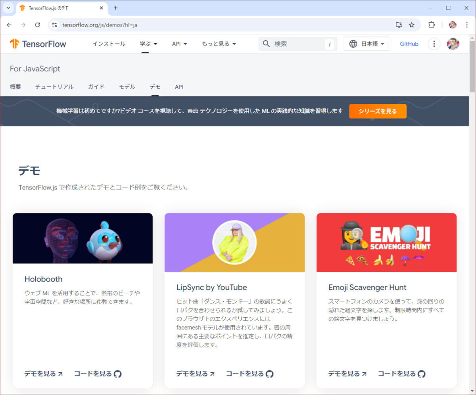The height and width of the screenshot is (395, 476).
Task: Open the GitHub link in header
Action: click(409, 44)
